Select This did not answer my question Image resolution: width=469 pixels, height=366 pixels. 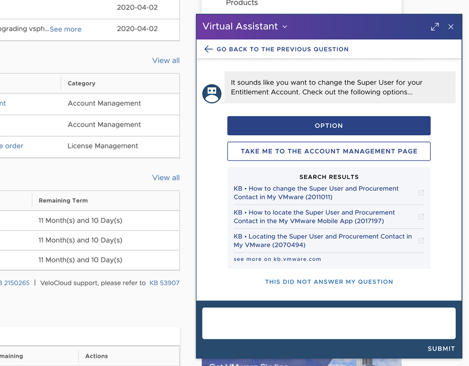click(329, 282)
